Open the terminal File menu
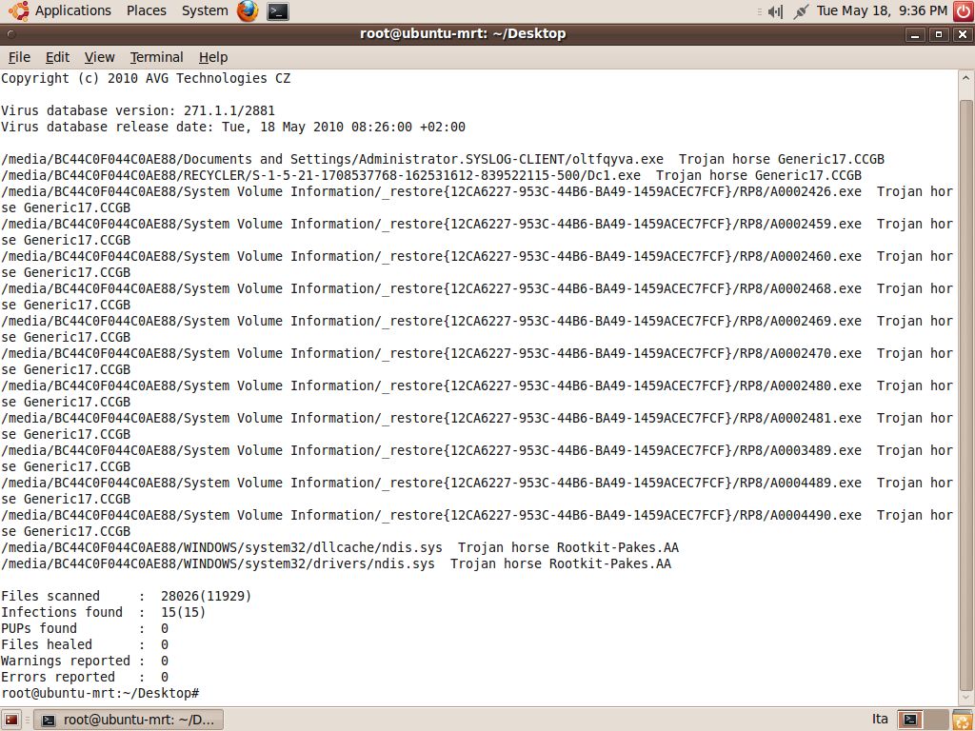975x731 pixels. click(19, 57)
